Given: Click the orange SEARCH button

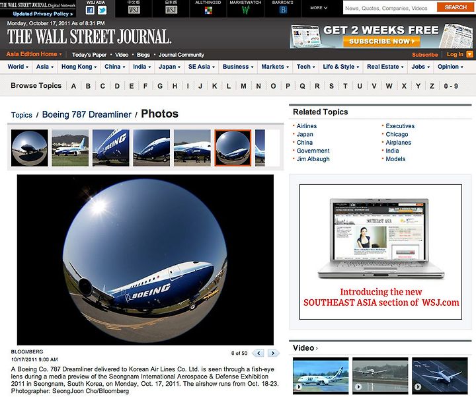Looking at the screenshot, I should click(456, 7).
